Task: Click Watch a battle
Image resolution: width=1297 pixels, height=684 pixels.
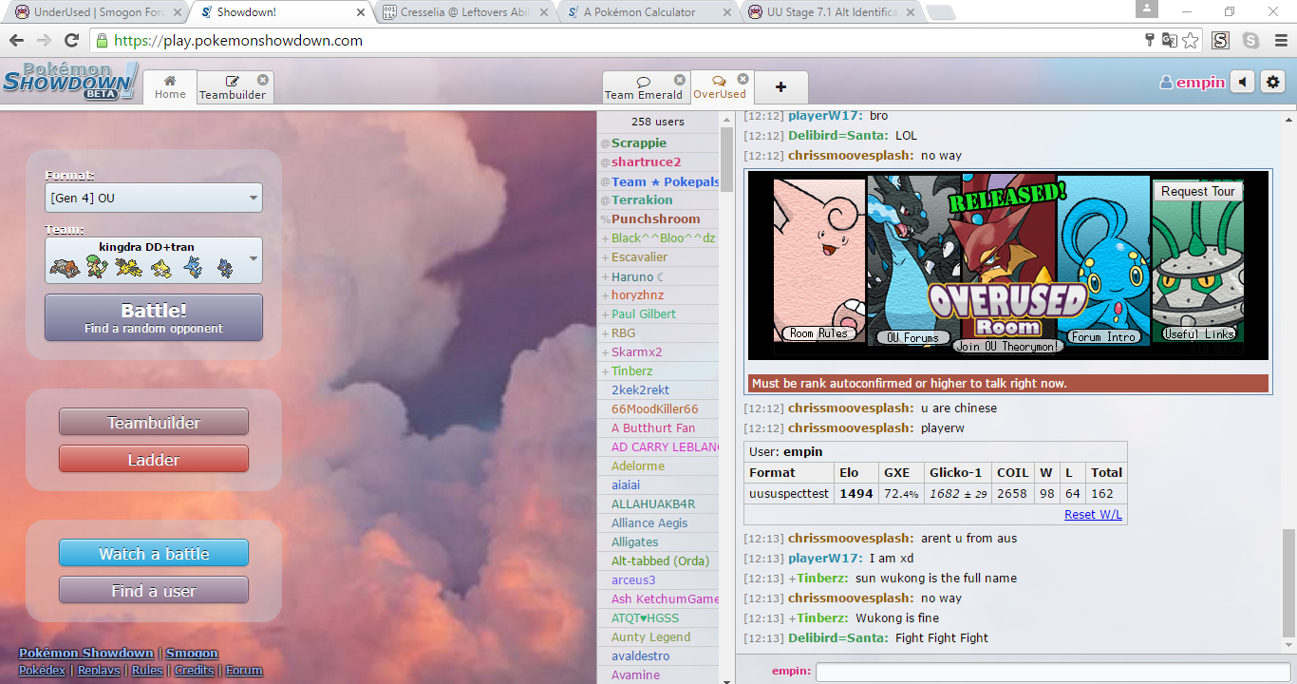Action: (x=154, y=553)
